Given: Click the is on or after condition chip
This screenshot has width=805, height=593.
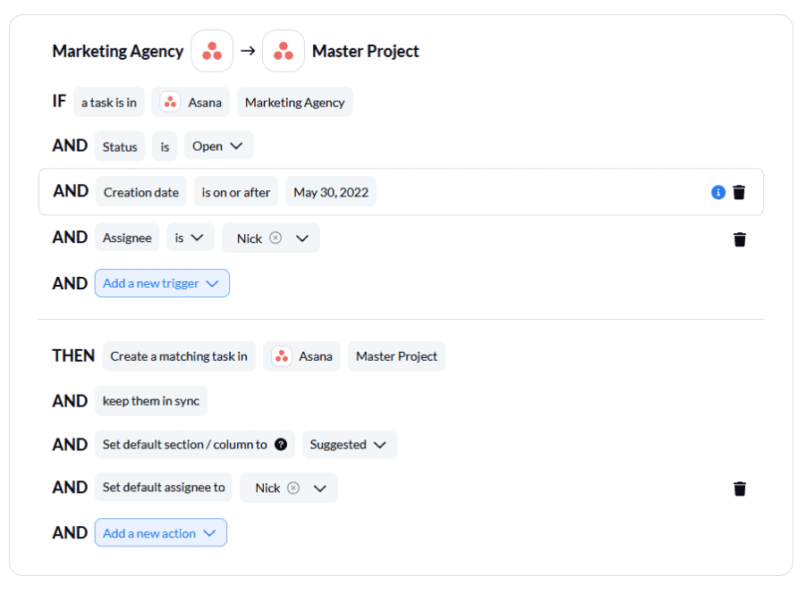Looking at the screenshot, I should coord(235,191).
